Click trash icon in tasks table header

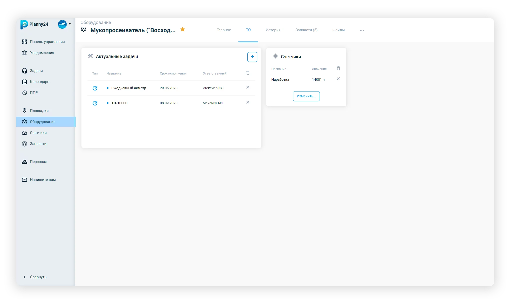[248, 73]
